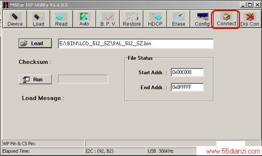Open the HDCP toolbar icon
Screen dimensions: 262x156
[x=155, y=19]
